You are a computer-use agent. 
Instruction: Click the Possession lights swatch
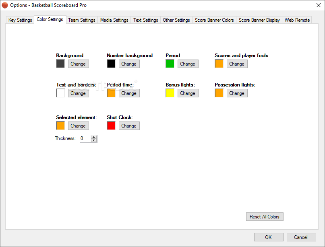(x=219, y=93)
